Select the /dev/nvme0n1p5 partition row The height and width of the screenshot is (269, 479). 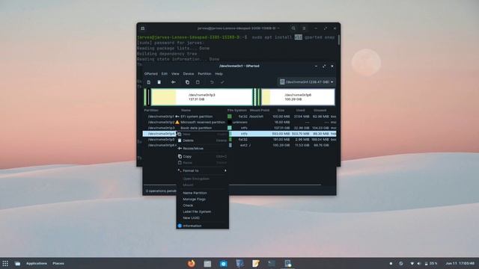click(239, 140)
